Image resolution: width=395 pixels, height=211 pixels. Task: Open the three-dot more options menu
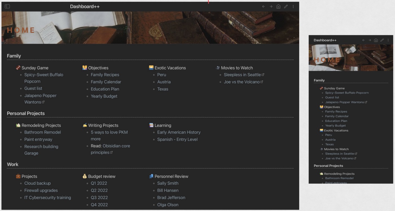coord(293,6)
